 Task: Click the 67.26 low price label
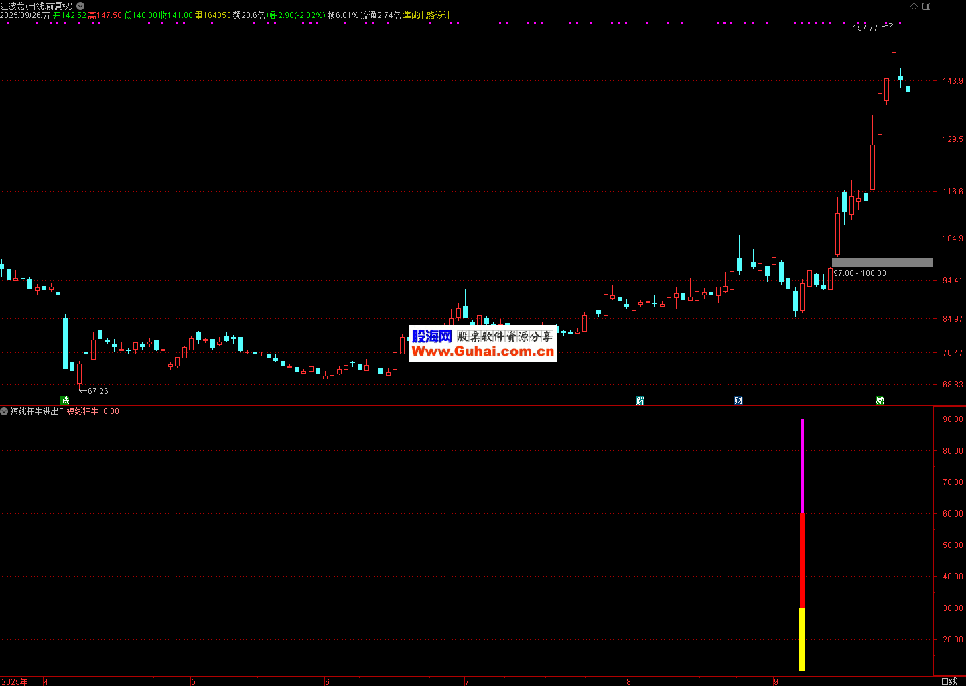coord(98,391)
